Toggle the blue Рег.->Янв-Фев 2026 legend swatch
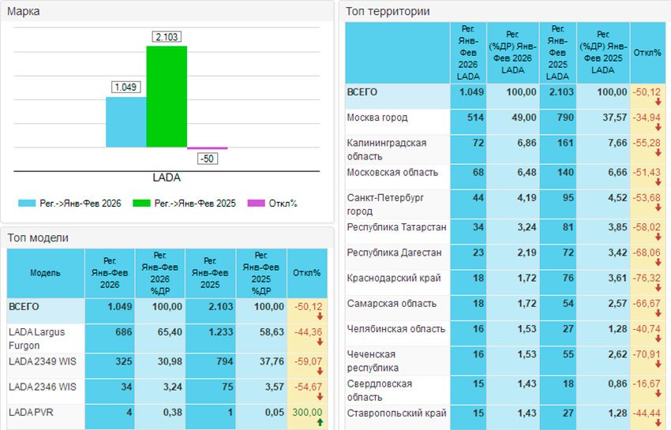The width and height of the screenshot is (671, 430). [x=28, y=204]
